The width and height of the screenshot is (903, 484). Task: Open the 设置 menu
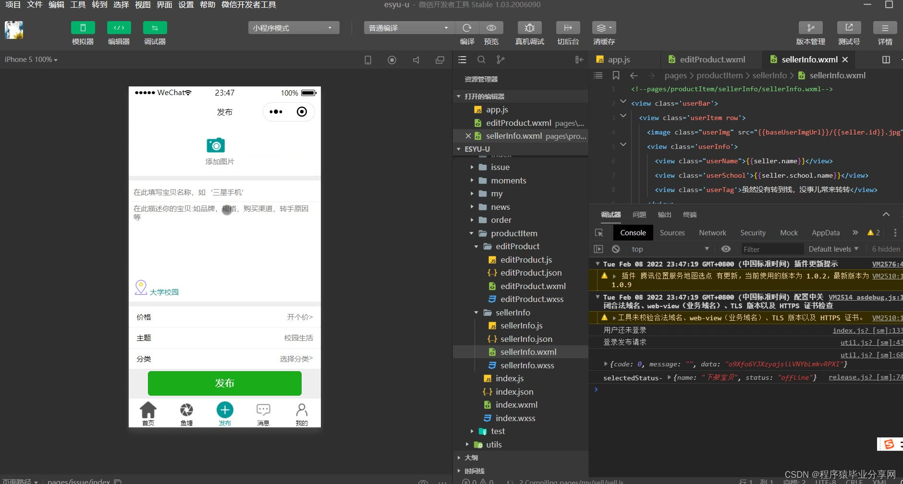[x=186, y=5]
